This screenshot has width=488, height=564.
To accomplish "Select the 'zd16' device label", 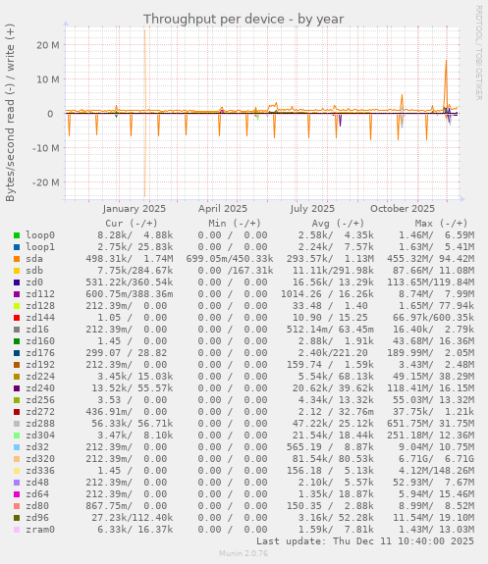I will click(x=37, y=330).
